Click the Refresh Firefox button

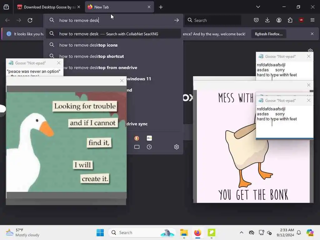(268, 34)
